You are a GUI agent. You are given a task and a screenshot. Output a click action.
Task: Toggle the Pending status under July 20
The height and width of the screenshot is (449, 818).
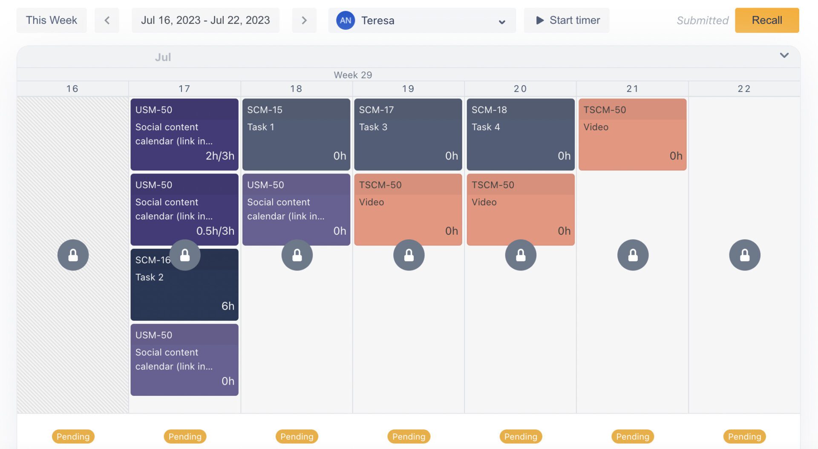tap(521, 436)
